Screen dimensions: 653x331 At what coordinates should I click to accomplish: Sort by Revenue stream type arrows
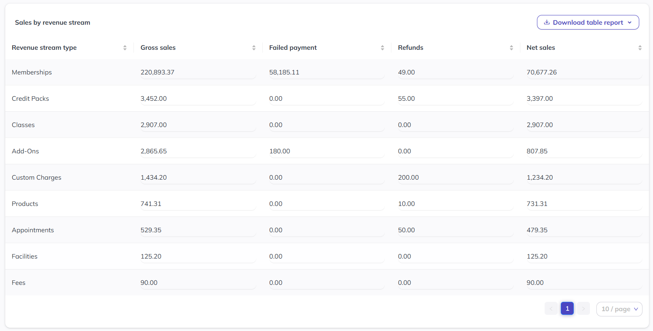125,48
